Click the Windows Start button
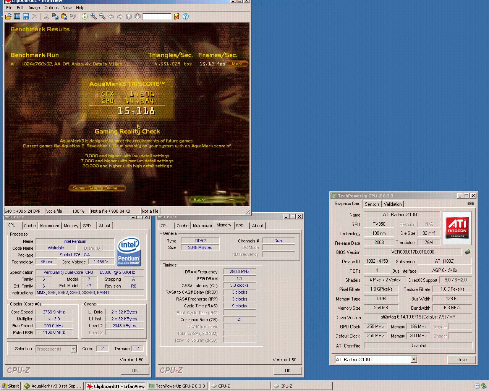This screenshot has height=391, width=489. point(11,386)
